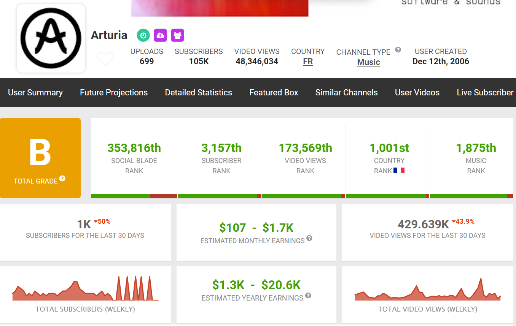Click the Estimated Monthly Earnings help icon
516x326 pixels.
pos(309,238)
